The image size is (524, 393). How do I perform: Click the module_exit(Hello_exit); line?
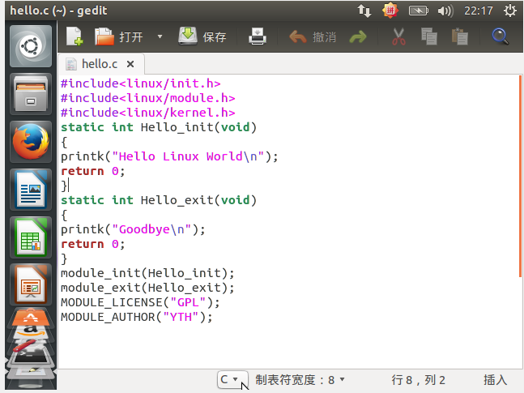click(147, 288)
